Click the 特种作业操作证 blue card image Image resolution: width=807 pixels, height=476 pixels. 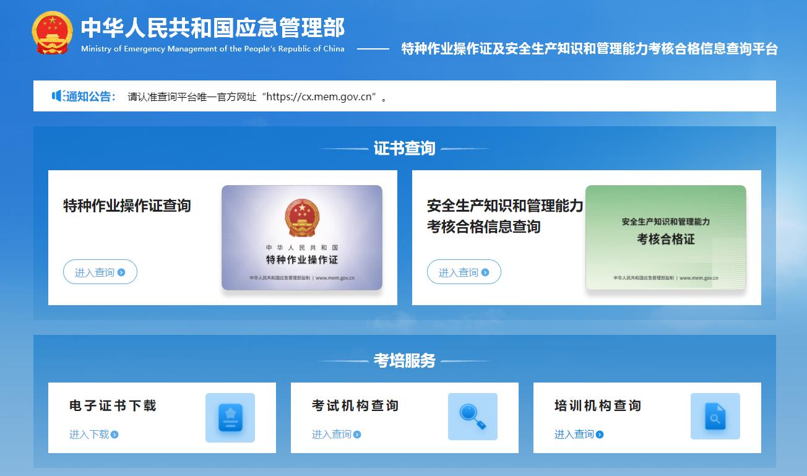click(x=302, y=238)
